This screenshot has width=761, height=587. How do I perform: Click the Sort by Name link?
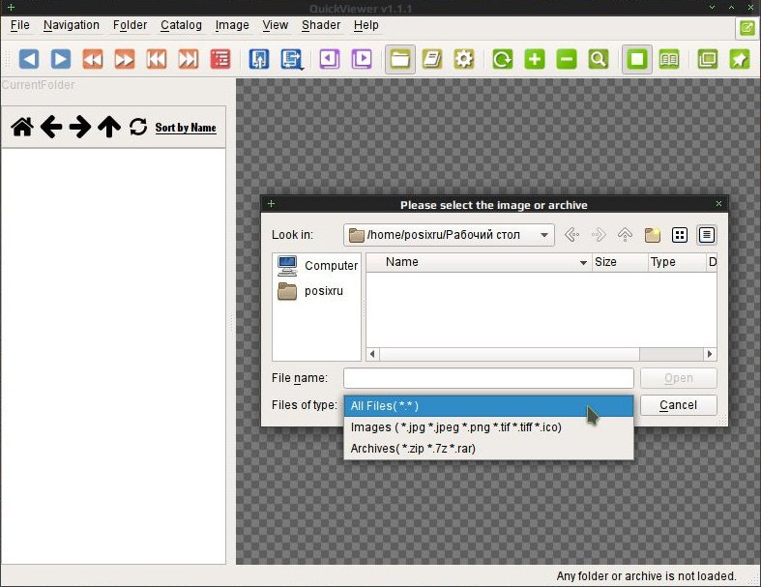click(186, 128)
